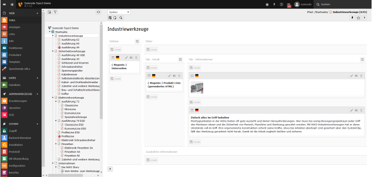The width and height of the screenshot is (372, 177).
Task: Collapse the Ausführung 72 tree node
Action: tap(56, 101)
